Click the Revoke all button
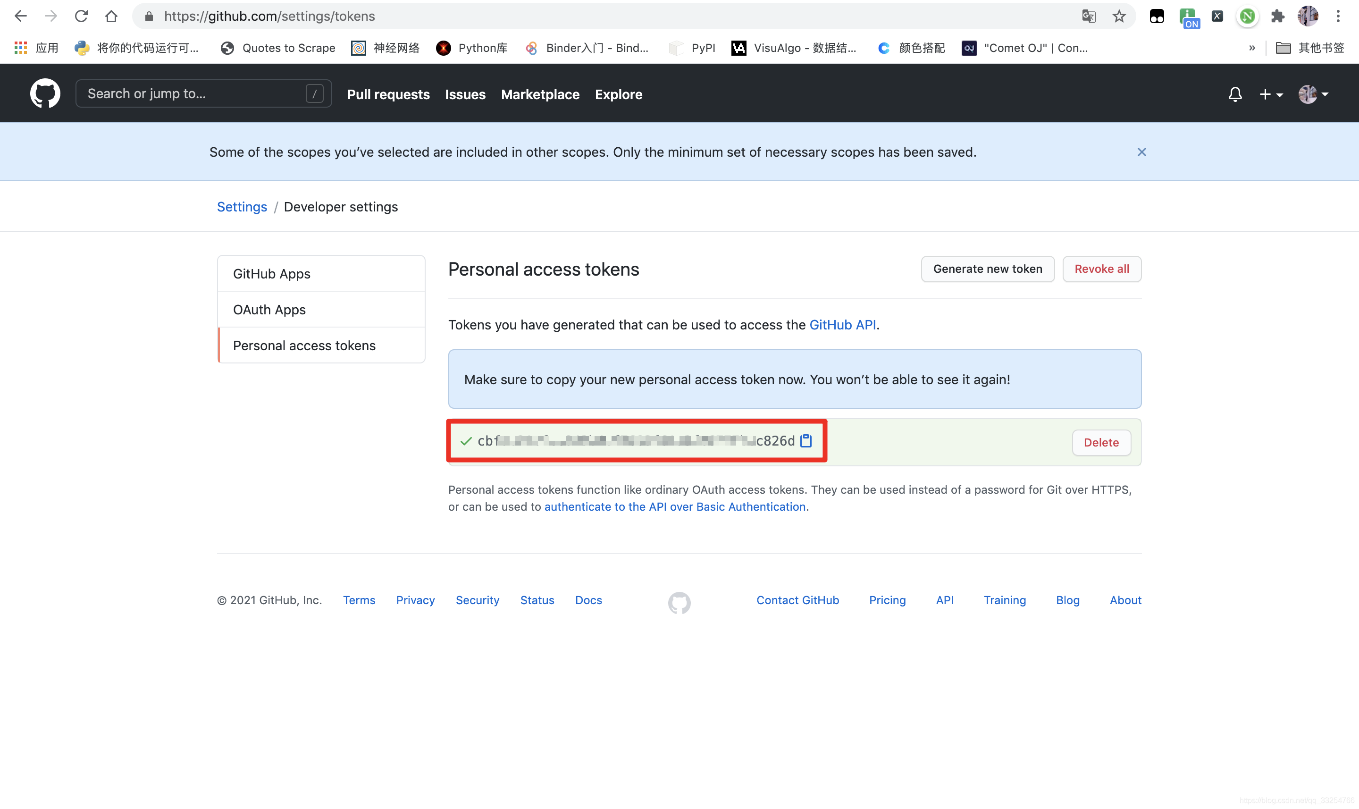Screen dimensions: 1359x809 [x=1102, y=269]
